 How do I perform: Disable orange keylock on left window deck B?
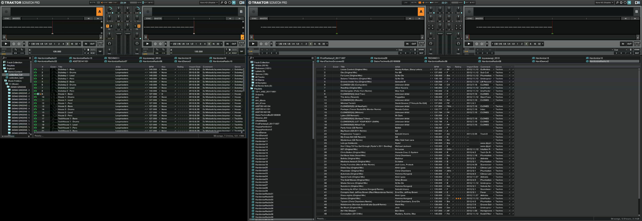(242, 37)
